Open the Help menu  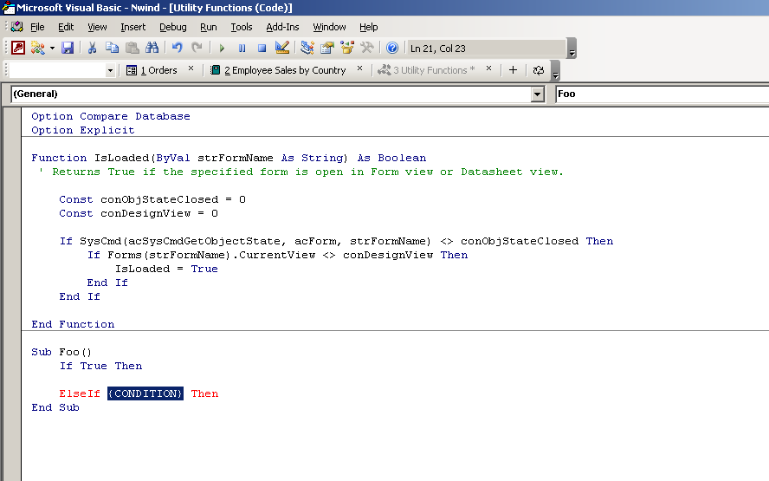coord(368,27)
